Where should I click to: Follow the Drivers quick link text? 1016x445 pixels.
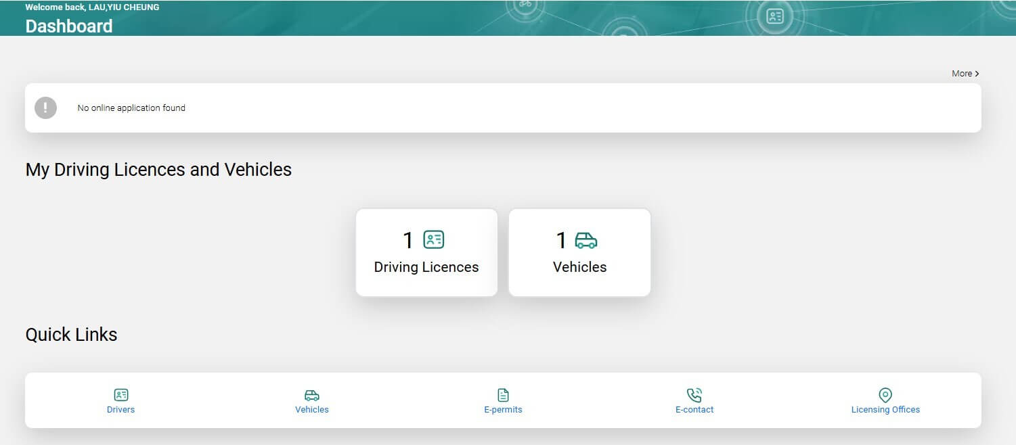pos(121,410)
